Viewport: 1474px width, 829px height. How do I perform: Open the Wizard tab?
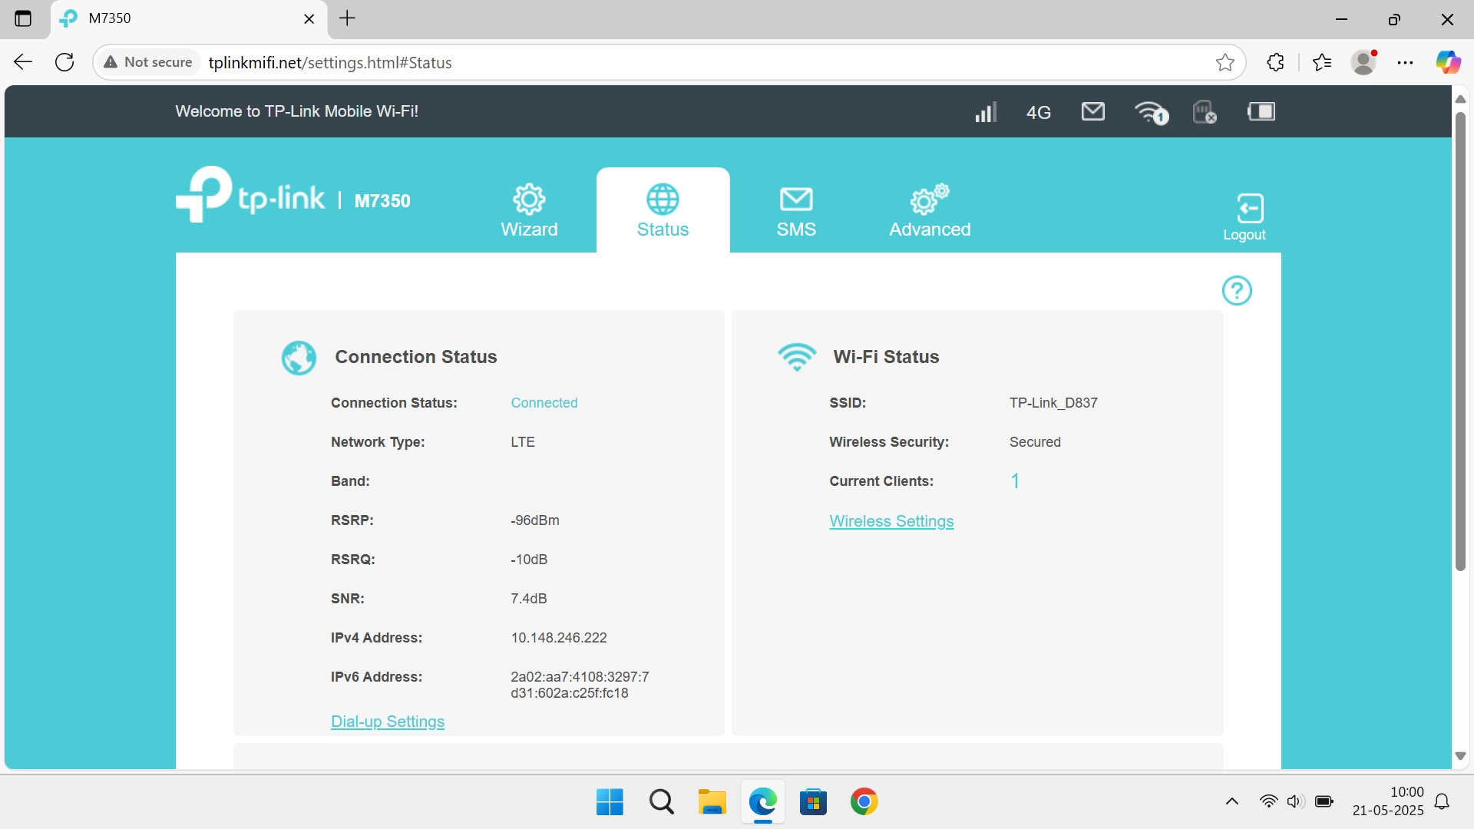click(x=529, y=210)
